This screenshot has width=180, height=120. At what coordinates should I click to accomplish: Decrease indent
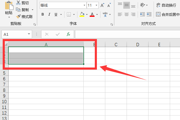pyautogui.click(x=142, y=14)
